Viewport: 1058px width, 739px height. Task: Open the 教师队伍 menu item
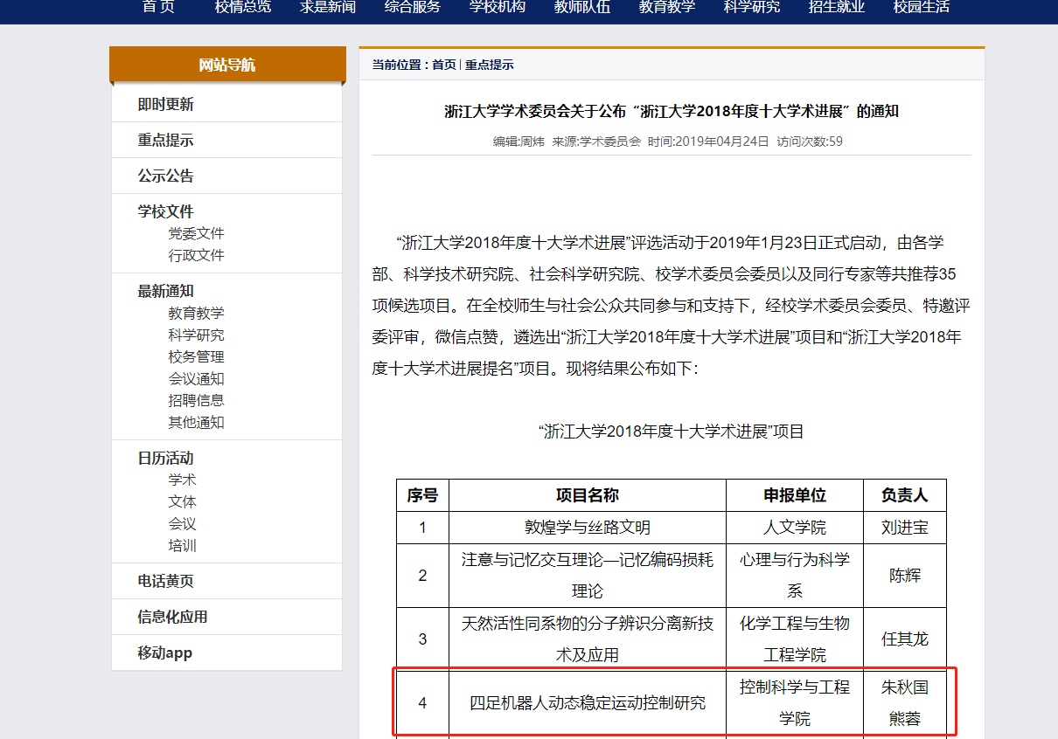click(x=582, y=7)
